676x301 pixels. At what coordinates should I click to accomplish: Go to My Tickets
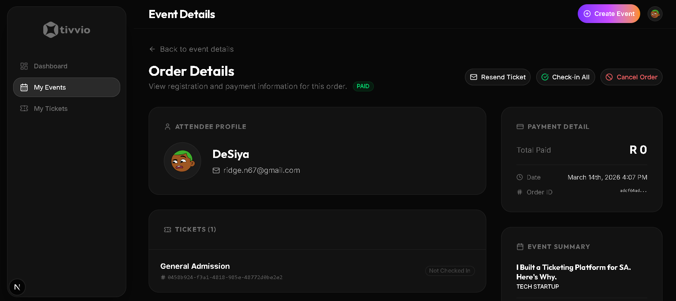[50, 109]
